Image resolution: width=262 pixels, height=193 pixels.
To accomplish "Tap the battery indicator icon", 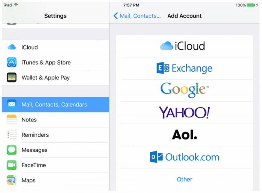I will coord(251,5).
